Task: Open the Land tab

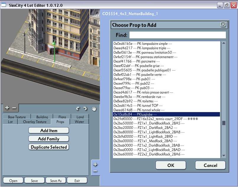Action: (80, 117)
